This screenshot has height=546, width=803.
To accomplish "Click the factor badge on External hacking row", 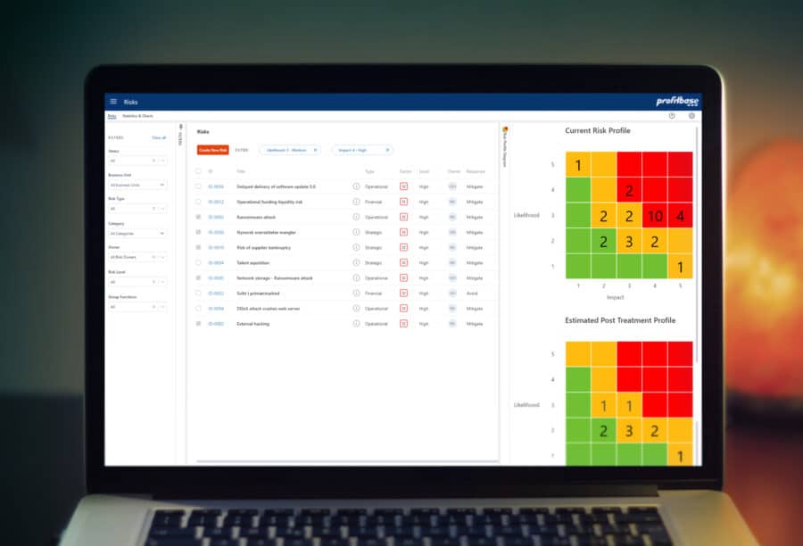I will click(x=403, y=323).
